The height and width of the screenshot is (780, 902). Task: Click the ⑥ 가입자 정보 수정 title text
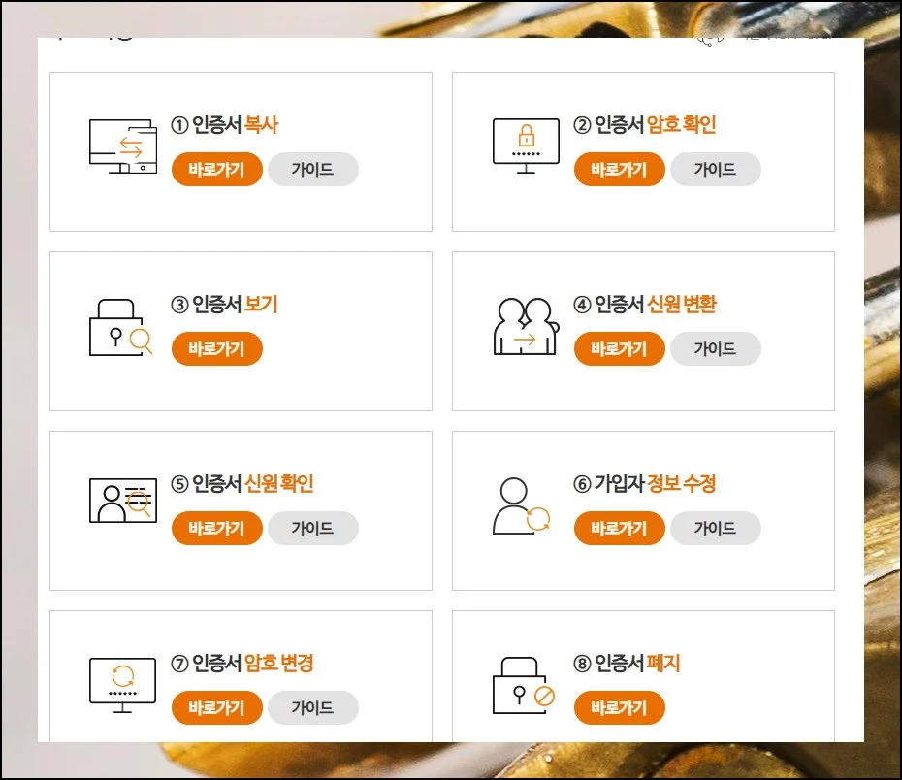(644, 484)
